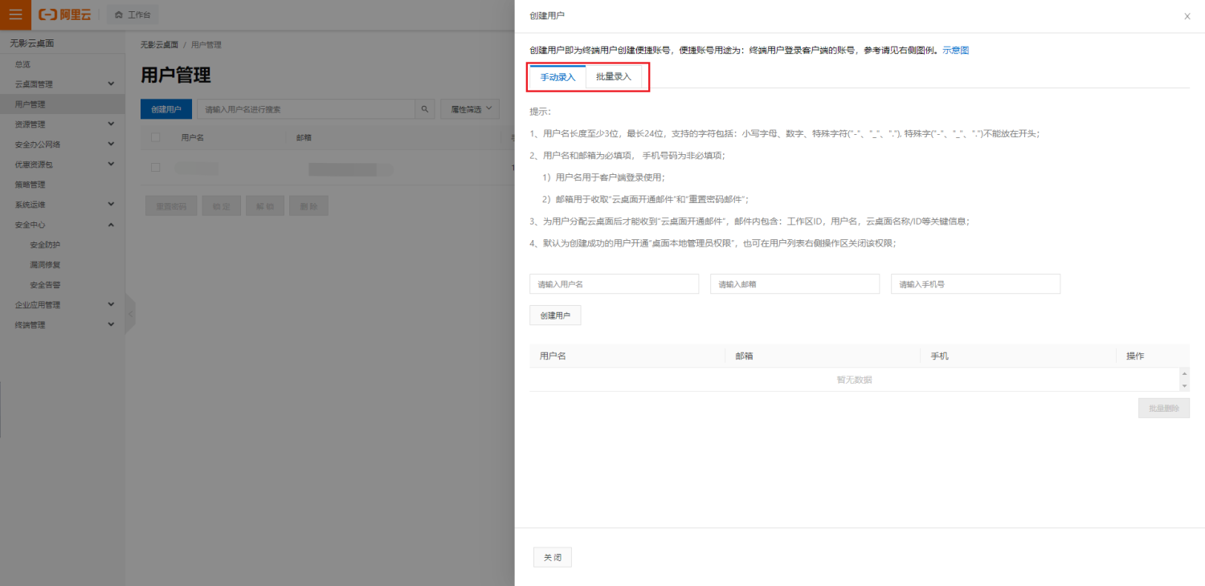Click the 重置密码 button
Screen dimensions: 1205x586
coord(171,206)
